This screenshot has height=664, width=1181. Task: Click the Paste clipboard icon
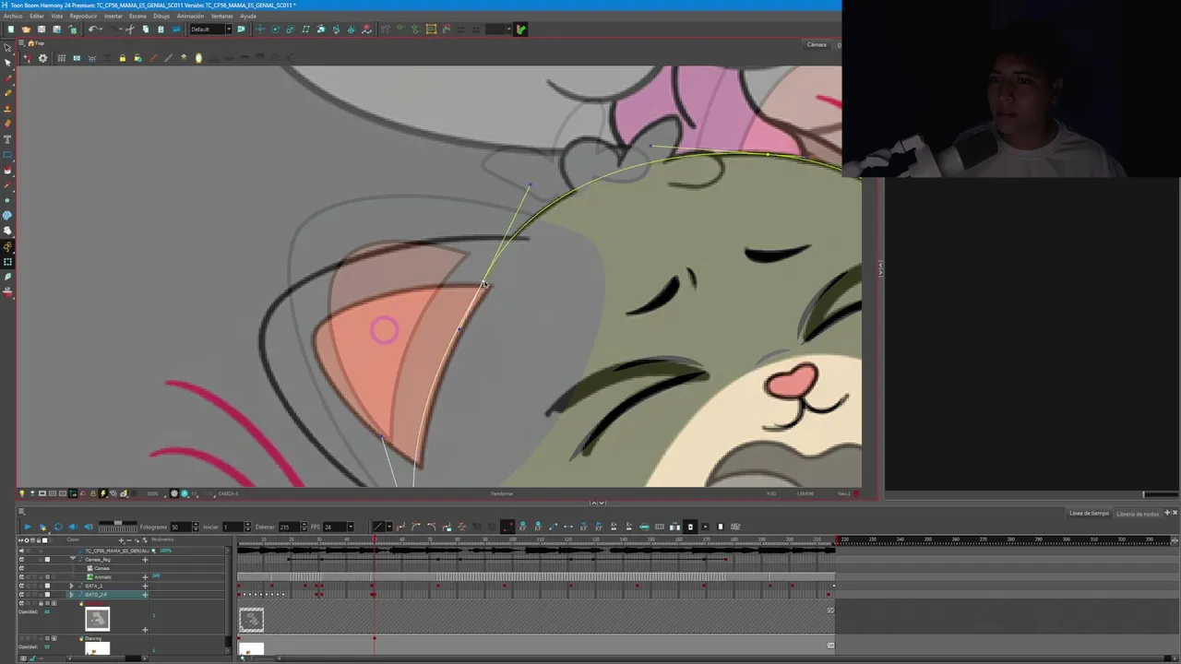point(161,30)
